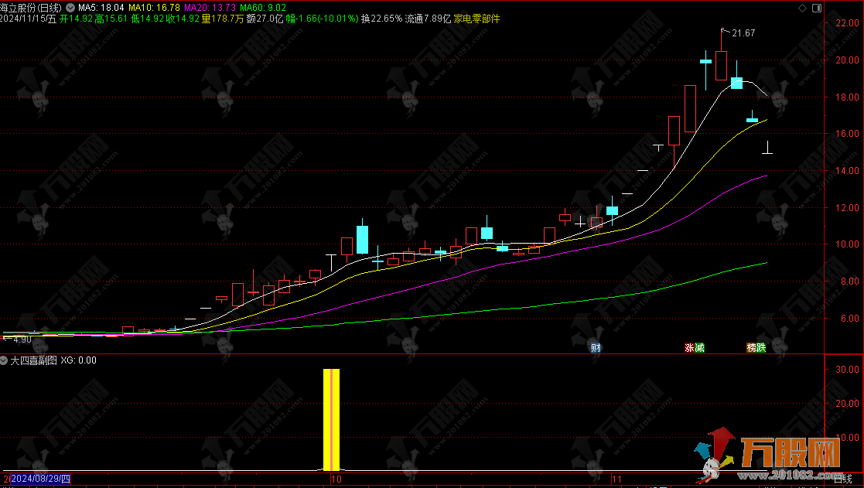
Task: Click the 财 financial info marker
Action: 596,347
